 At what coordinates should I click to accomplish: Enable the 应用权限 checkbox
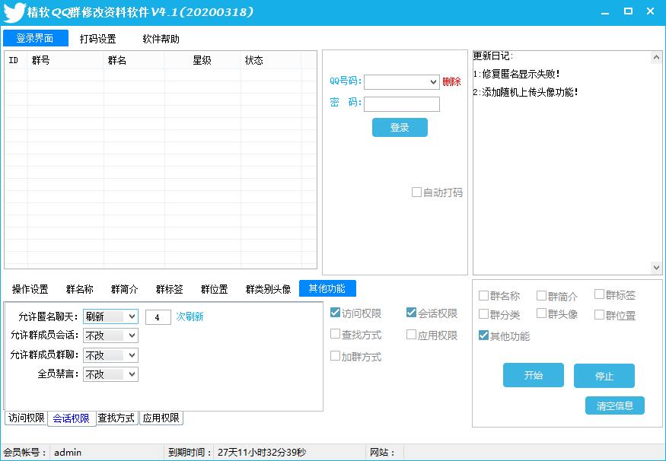click(x=411, y=335)
